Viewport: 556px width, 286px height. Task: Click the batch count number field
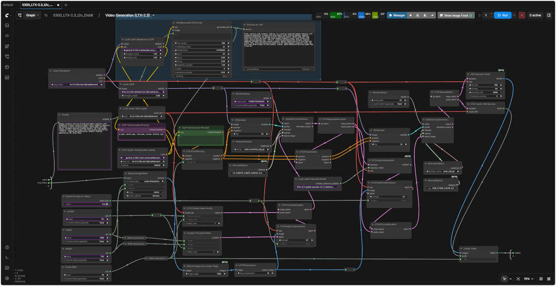(486, 15)
